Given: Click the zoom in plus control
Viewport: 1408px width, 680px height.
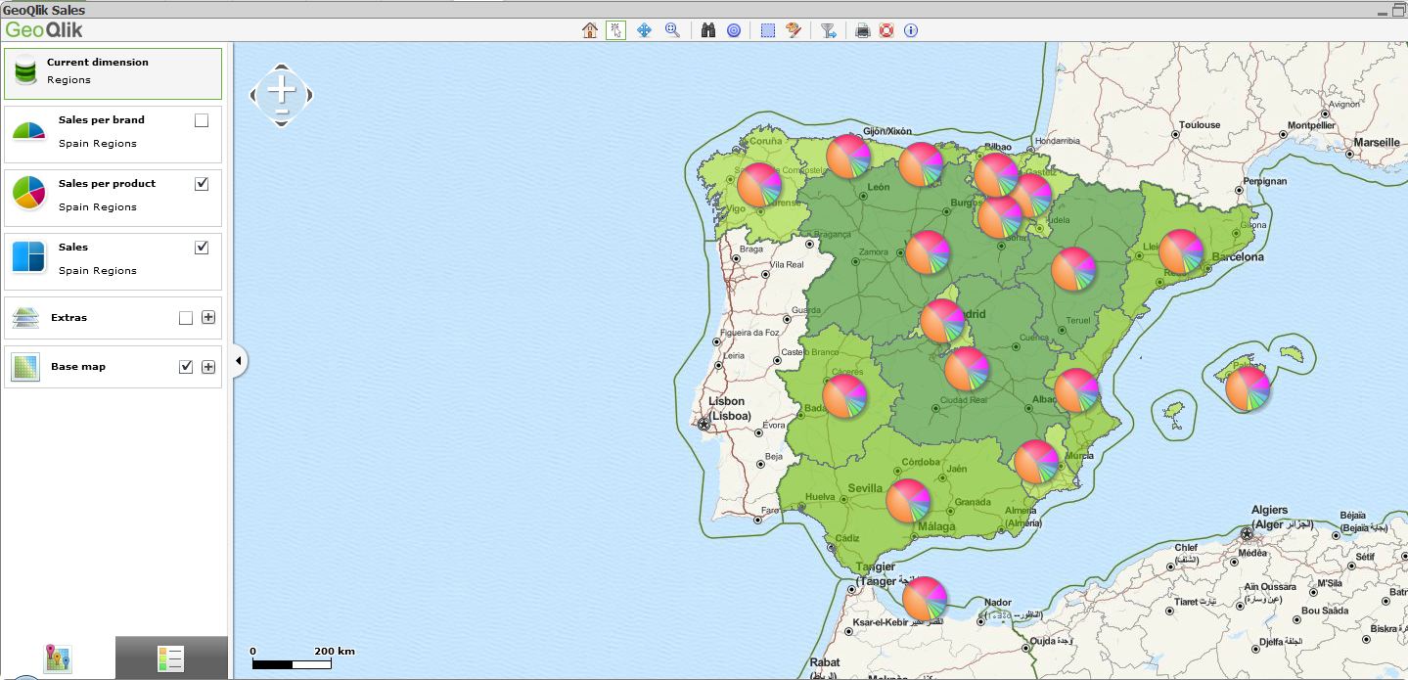Looking at the screenshot, I should pyautogui.click(x=281, y=91).
